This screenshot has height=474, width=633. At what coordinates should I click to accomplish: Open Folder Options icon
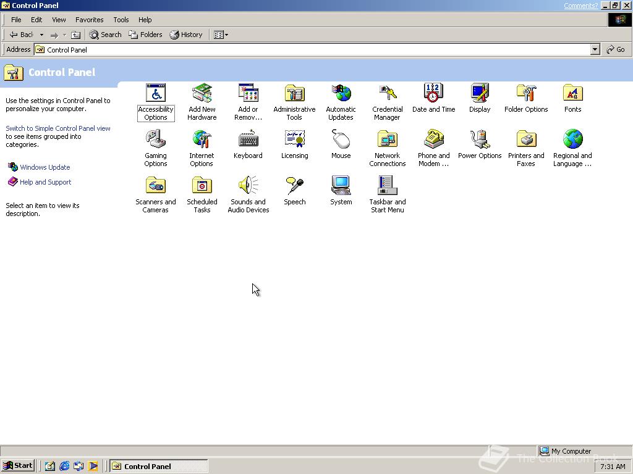(x=526, y=93)
